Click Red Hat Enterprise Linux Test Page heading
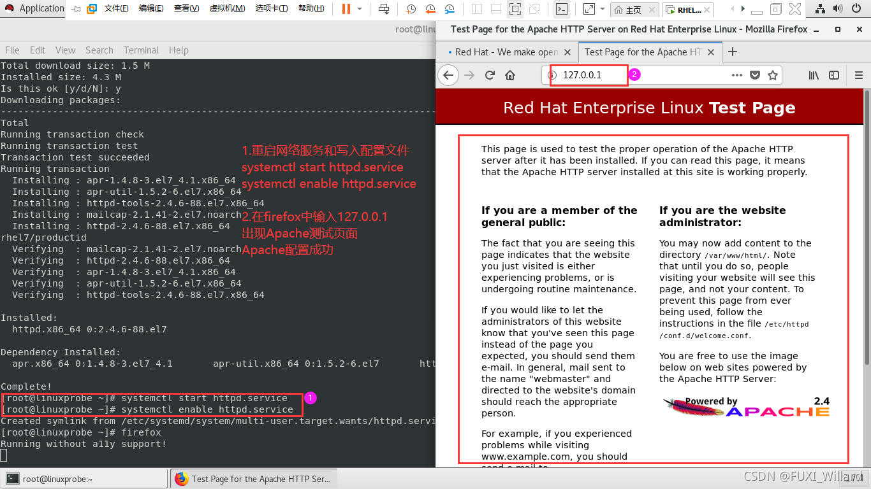The height and width of the screenshot is (489, 871). click(x=649, y=108)
